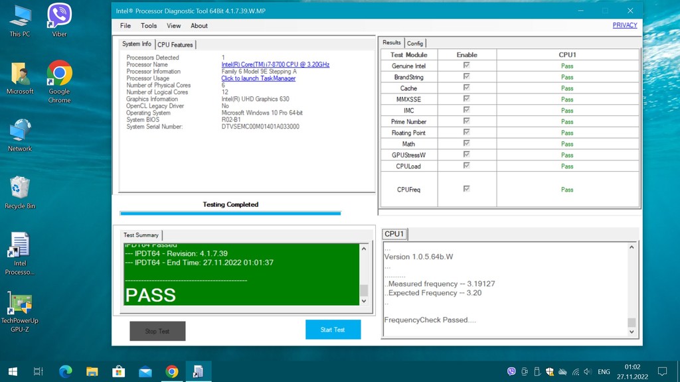Select the Results tab

[x=392, y=42]
